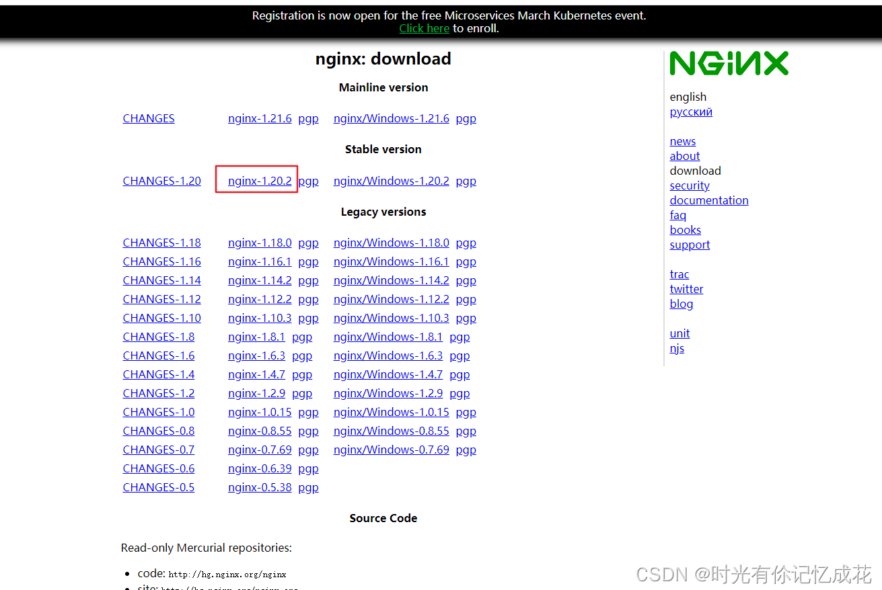Open the faq page
The image size is (882, 590).
click(x=677, y=215)
